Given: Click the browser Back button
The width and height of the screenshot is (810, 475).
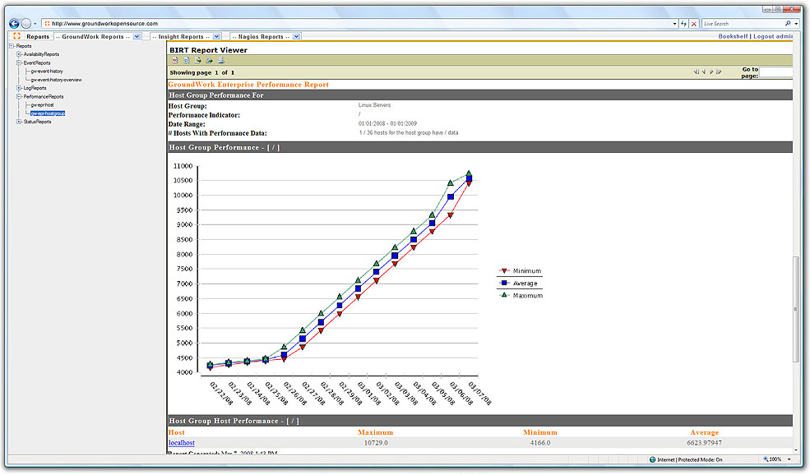Looking at the screenshot, I should pos(14,23).
